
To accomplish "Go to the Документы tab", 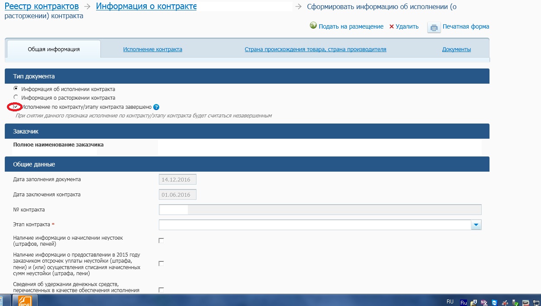I will pyautogui.click(x=456, y=49).
